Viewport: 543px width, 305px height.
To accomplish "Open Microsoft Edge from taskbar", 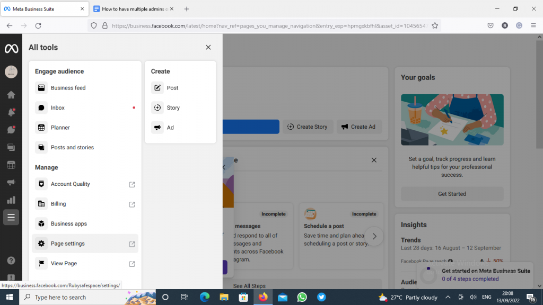I will (205, 297).
